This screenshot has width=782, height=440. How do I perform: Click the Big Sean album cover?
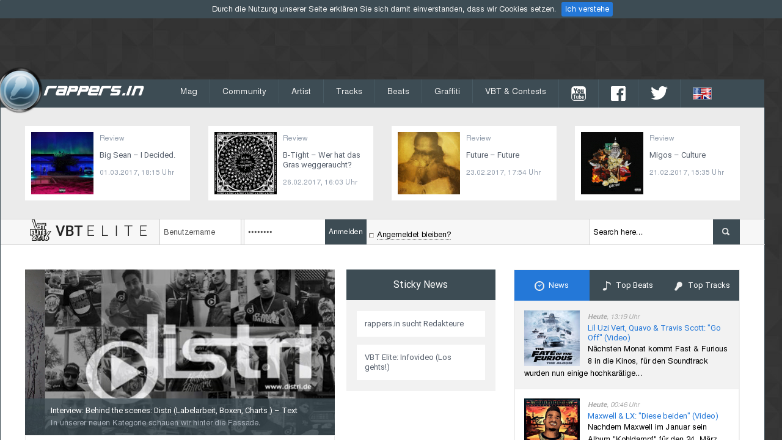62,163
